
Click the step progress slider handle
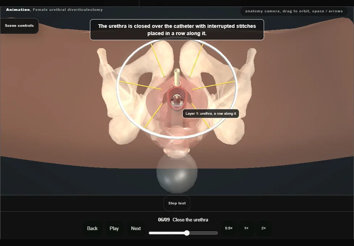(x=187, y=233)
